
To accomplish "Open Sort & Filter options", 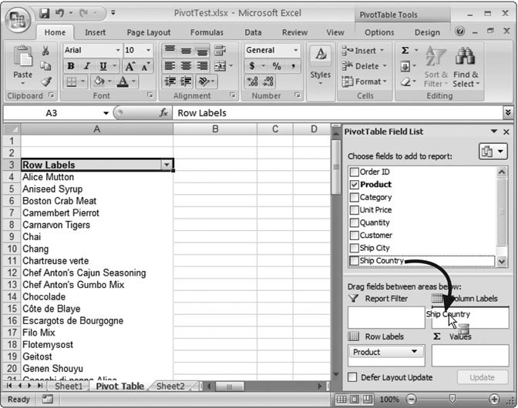I will pyautogui.click(x=436, y=68).
